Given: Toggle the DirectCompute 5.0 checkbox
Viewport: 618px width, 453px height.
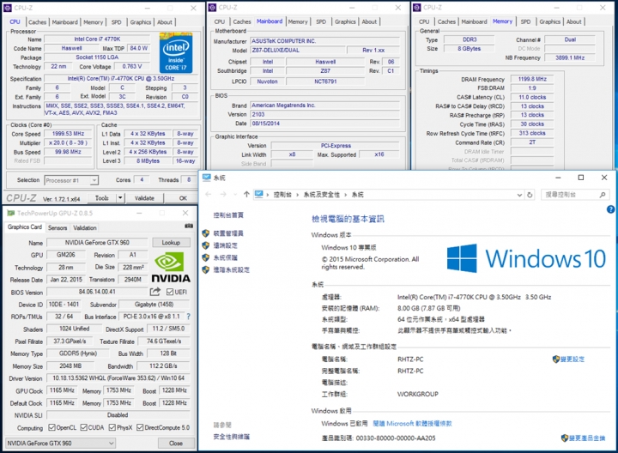Looking at the screenshot, I should coord(140,427).
